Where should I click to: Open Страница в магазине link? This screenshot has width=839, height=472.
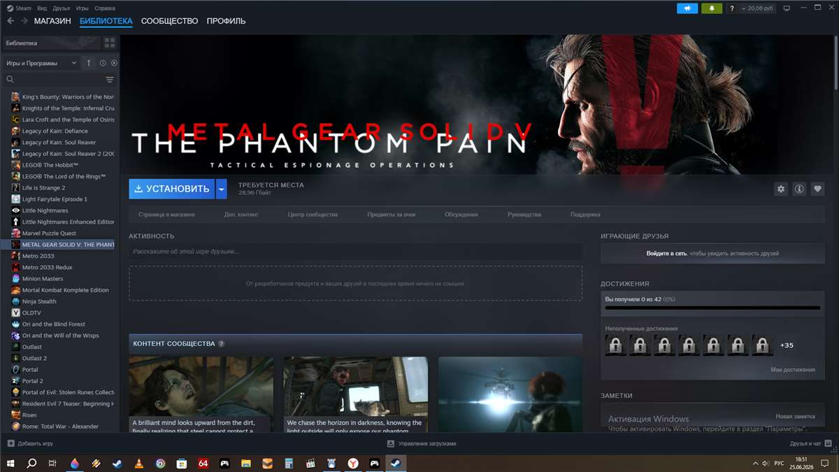pyautogui.click(x=166, y=215)
